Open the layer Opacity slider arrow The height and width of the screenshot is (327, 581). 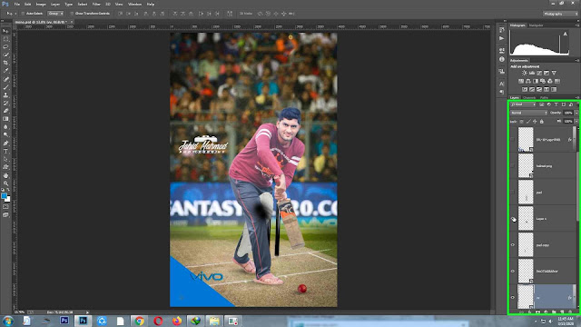(576, 113)
